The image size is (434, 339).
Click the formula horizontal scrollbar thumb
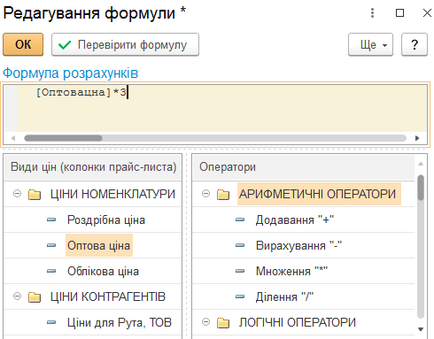tap(63, 138)
